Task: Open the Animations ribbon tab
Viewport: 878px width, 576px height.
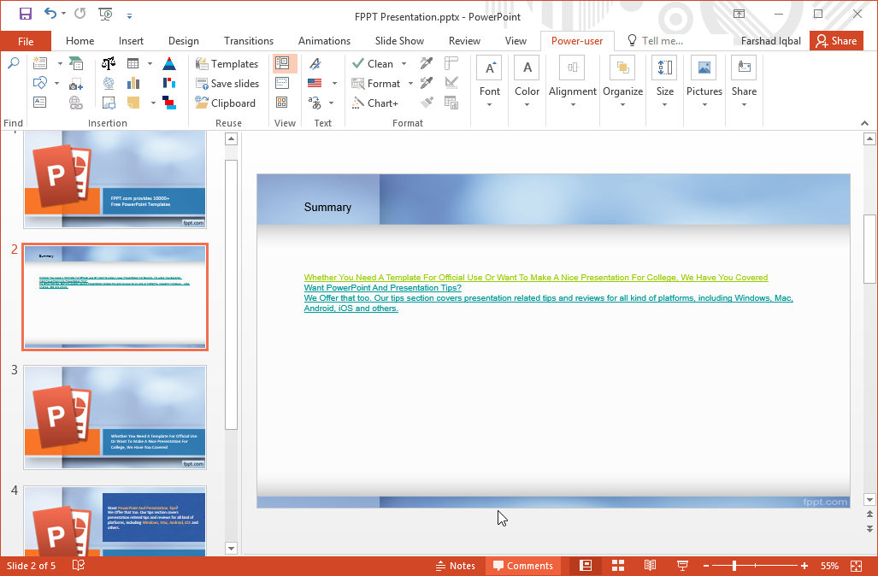Action: tap(324, 40)
